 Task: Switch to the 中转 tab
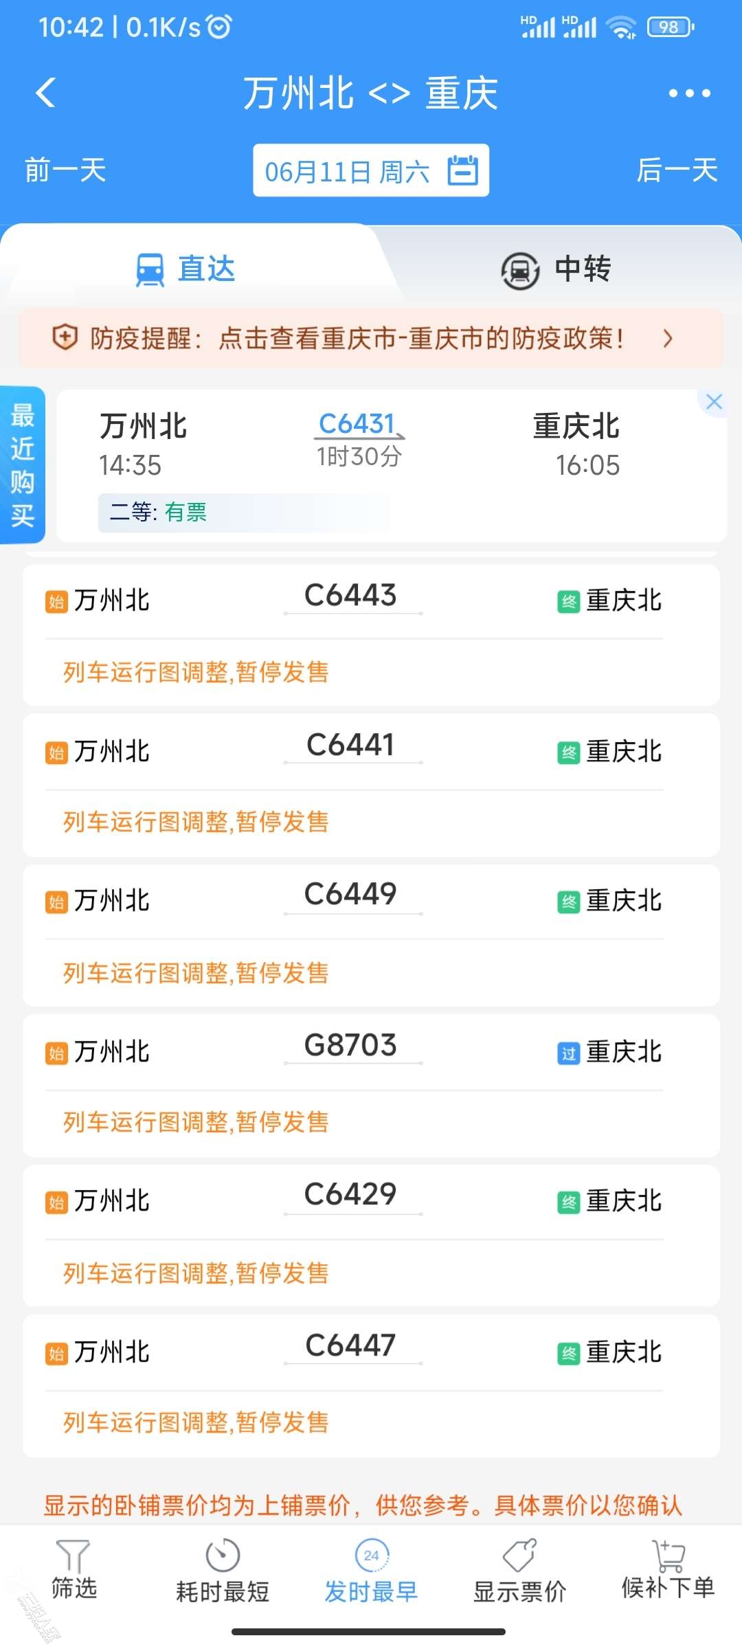555,269
